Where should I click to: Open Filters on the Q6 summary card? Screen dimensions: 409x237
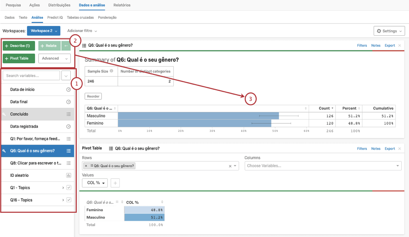tap(362, 46)
